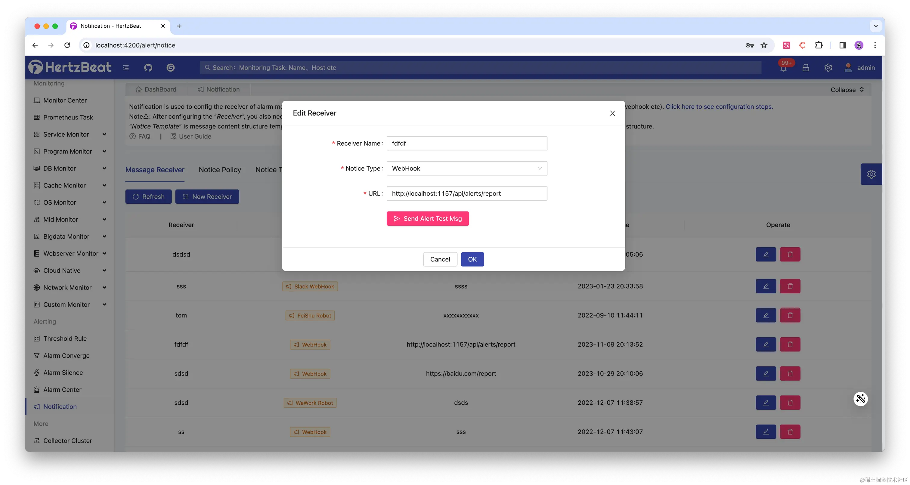Toggle the sidebar menu fold icon
Image resolution: width=910 pixels, height=485 pixels.
click(126, 67)
